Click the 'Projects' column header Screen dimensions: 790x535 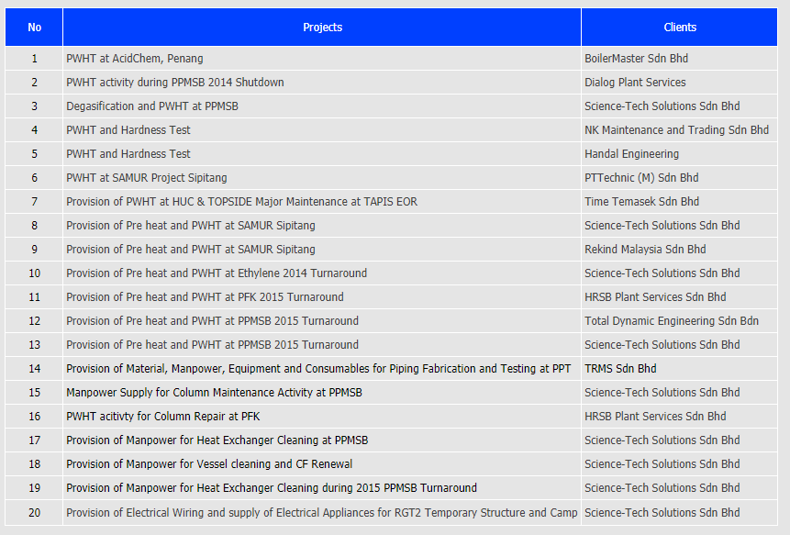(322, 28)
